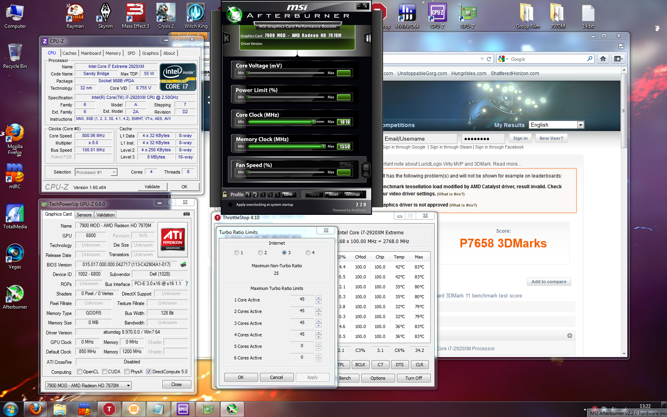667x417 pixels.
Task: Open the Google search engine dropdown
Action: 507,59
